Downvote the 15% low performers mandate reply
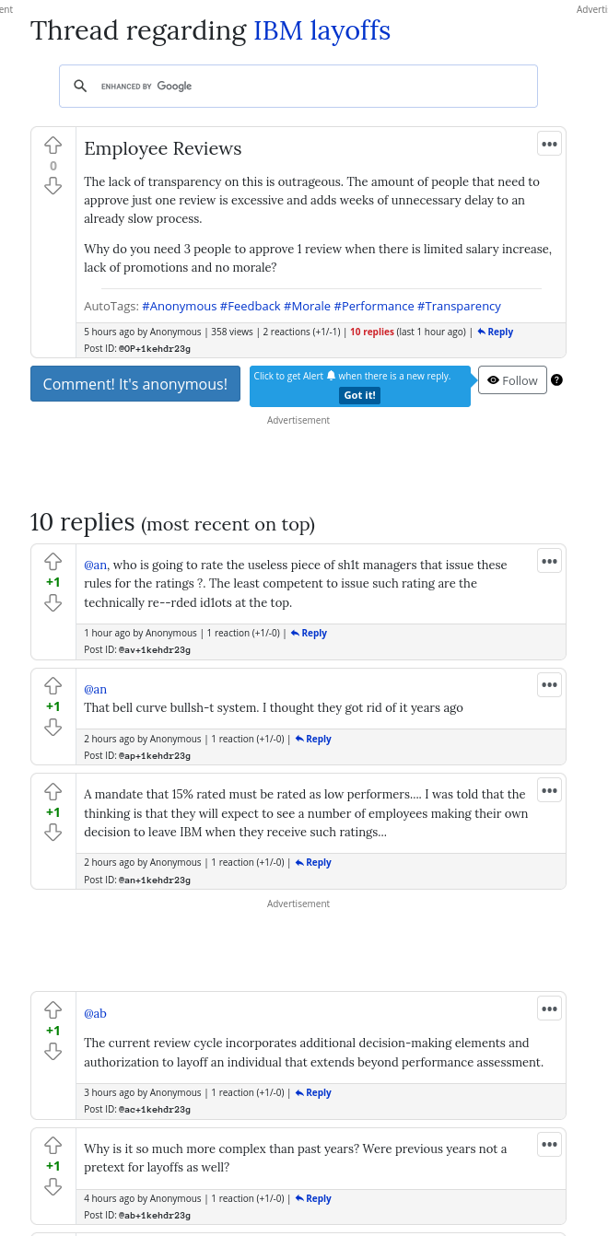608x1236 pixels. click(53, 833)
